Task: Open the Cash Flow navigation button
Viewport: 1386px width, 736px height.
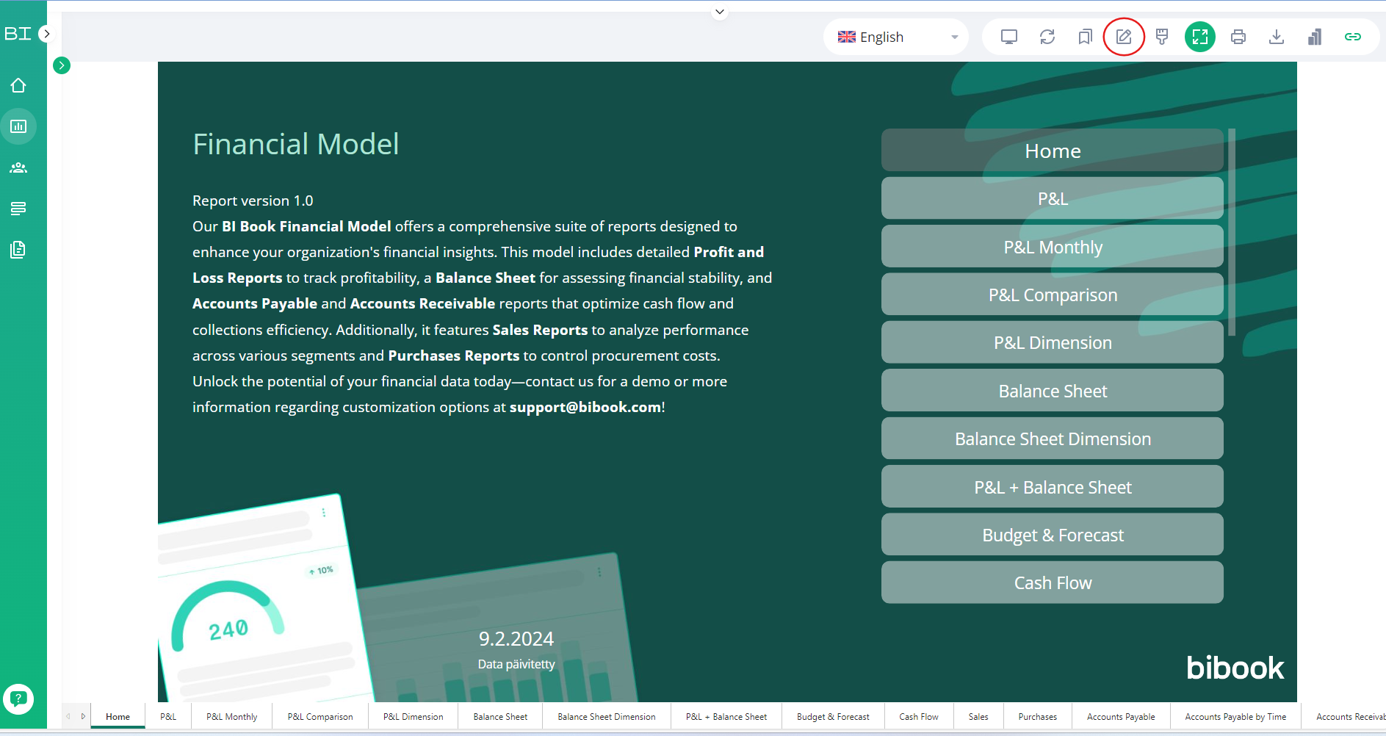Action: [1053, 582]
